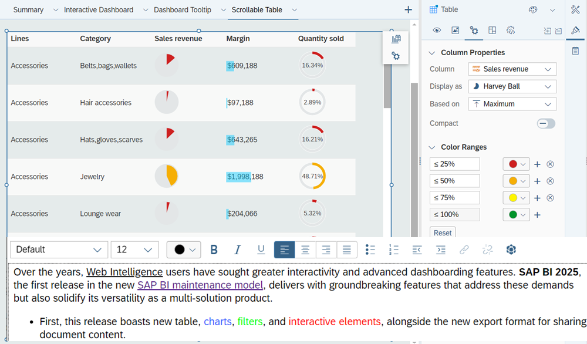This screenshot has height=344, width=587.
Task: Insert a bulleted list
Action: pyautogui.click(x=370, y=250)
